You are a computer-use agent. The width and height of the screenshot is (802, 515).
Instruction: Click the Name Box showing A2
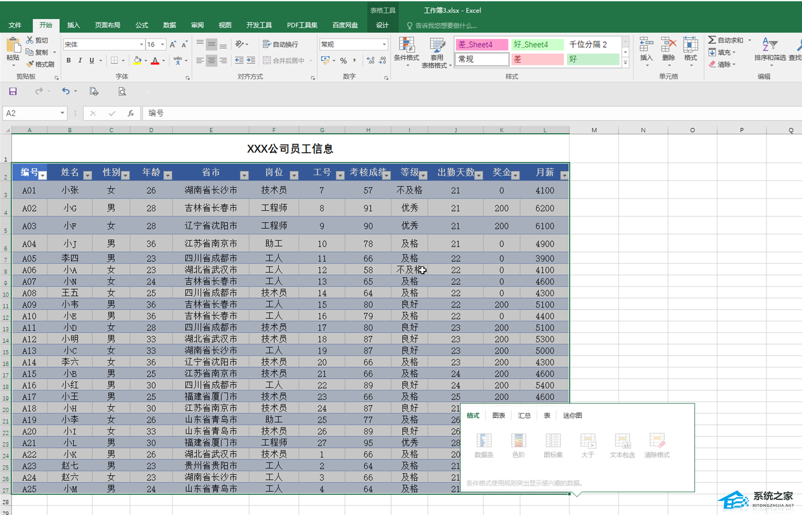[30, 113]
